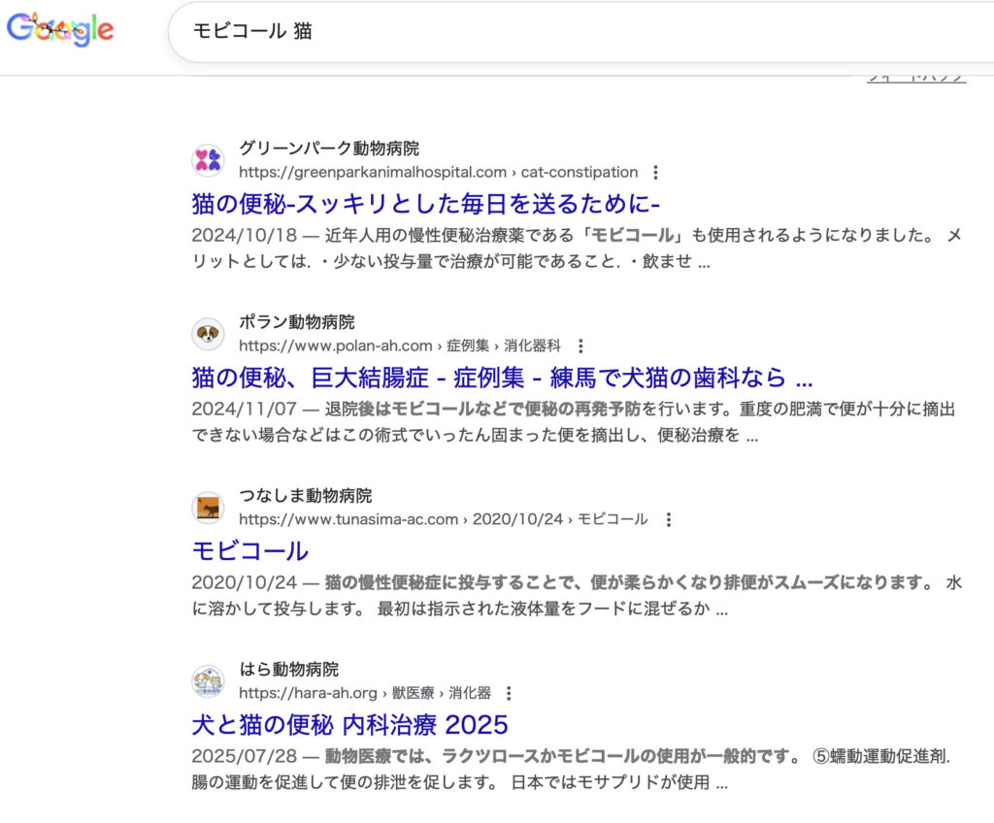This screenshot has width=994, height=823.
Task: Click the はら動物病院 site name
Action: tap(288, 670)
